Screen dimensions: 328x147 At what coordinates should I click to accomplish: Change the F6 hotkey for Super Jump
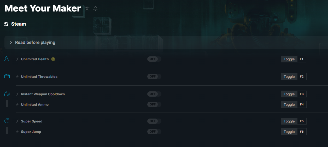coord(302,132)
